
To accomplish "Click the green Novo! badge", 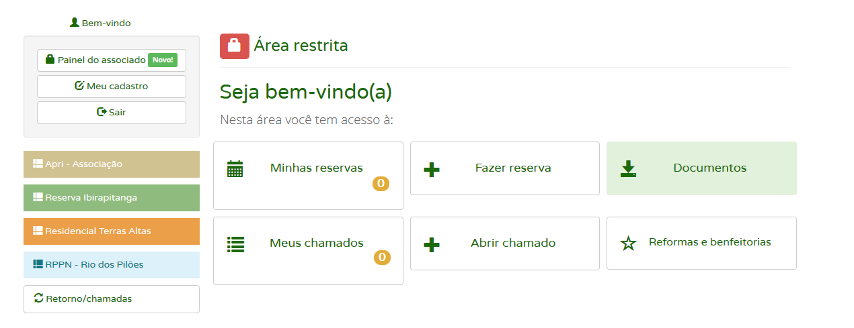I will [162, 60].
